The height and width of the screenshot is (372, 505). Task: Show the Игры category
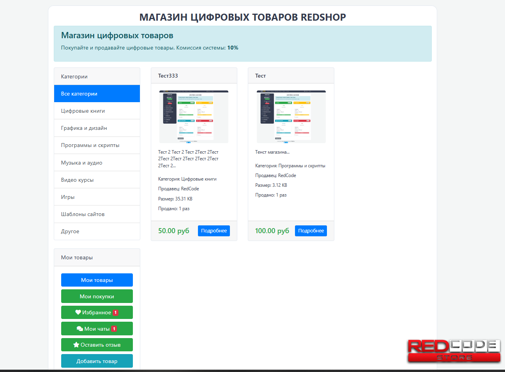click(97, 197)
